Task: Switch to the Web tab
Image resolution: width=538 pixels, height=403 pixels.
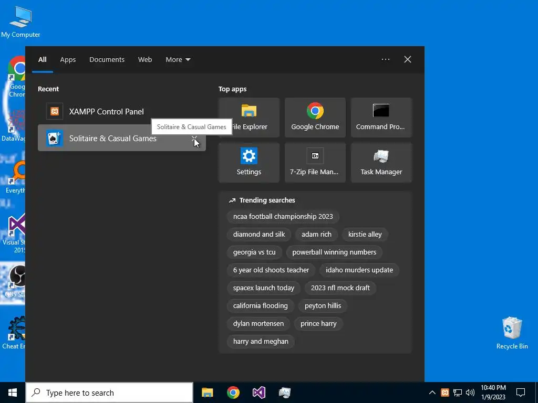Action: (x=145, y=60)
